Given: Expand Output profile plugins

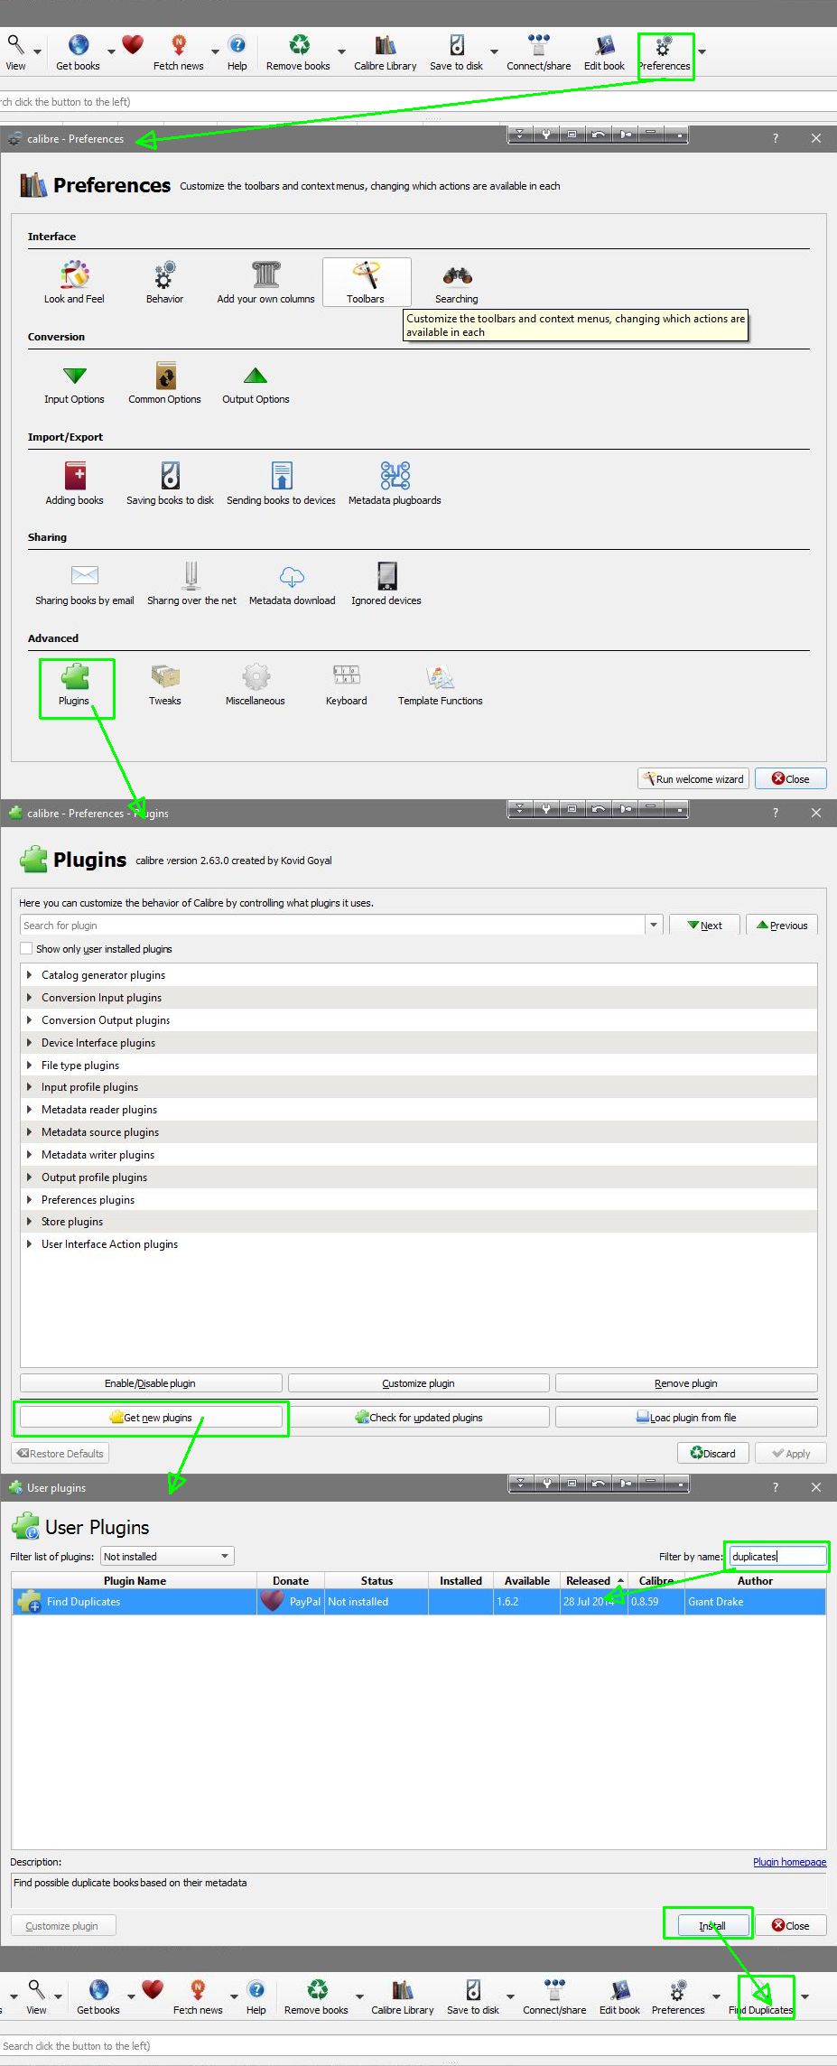Looking at the screenshot, I should point(30,1177).
